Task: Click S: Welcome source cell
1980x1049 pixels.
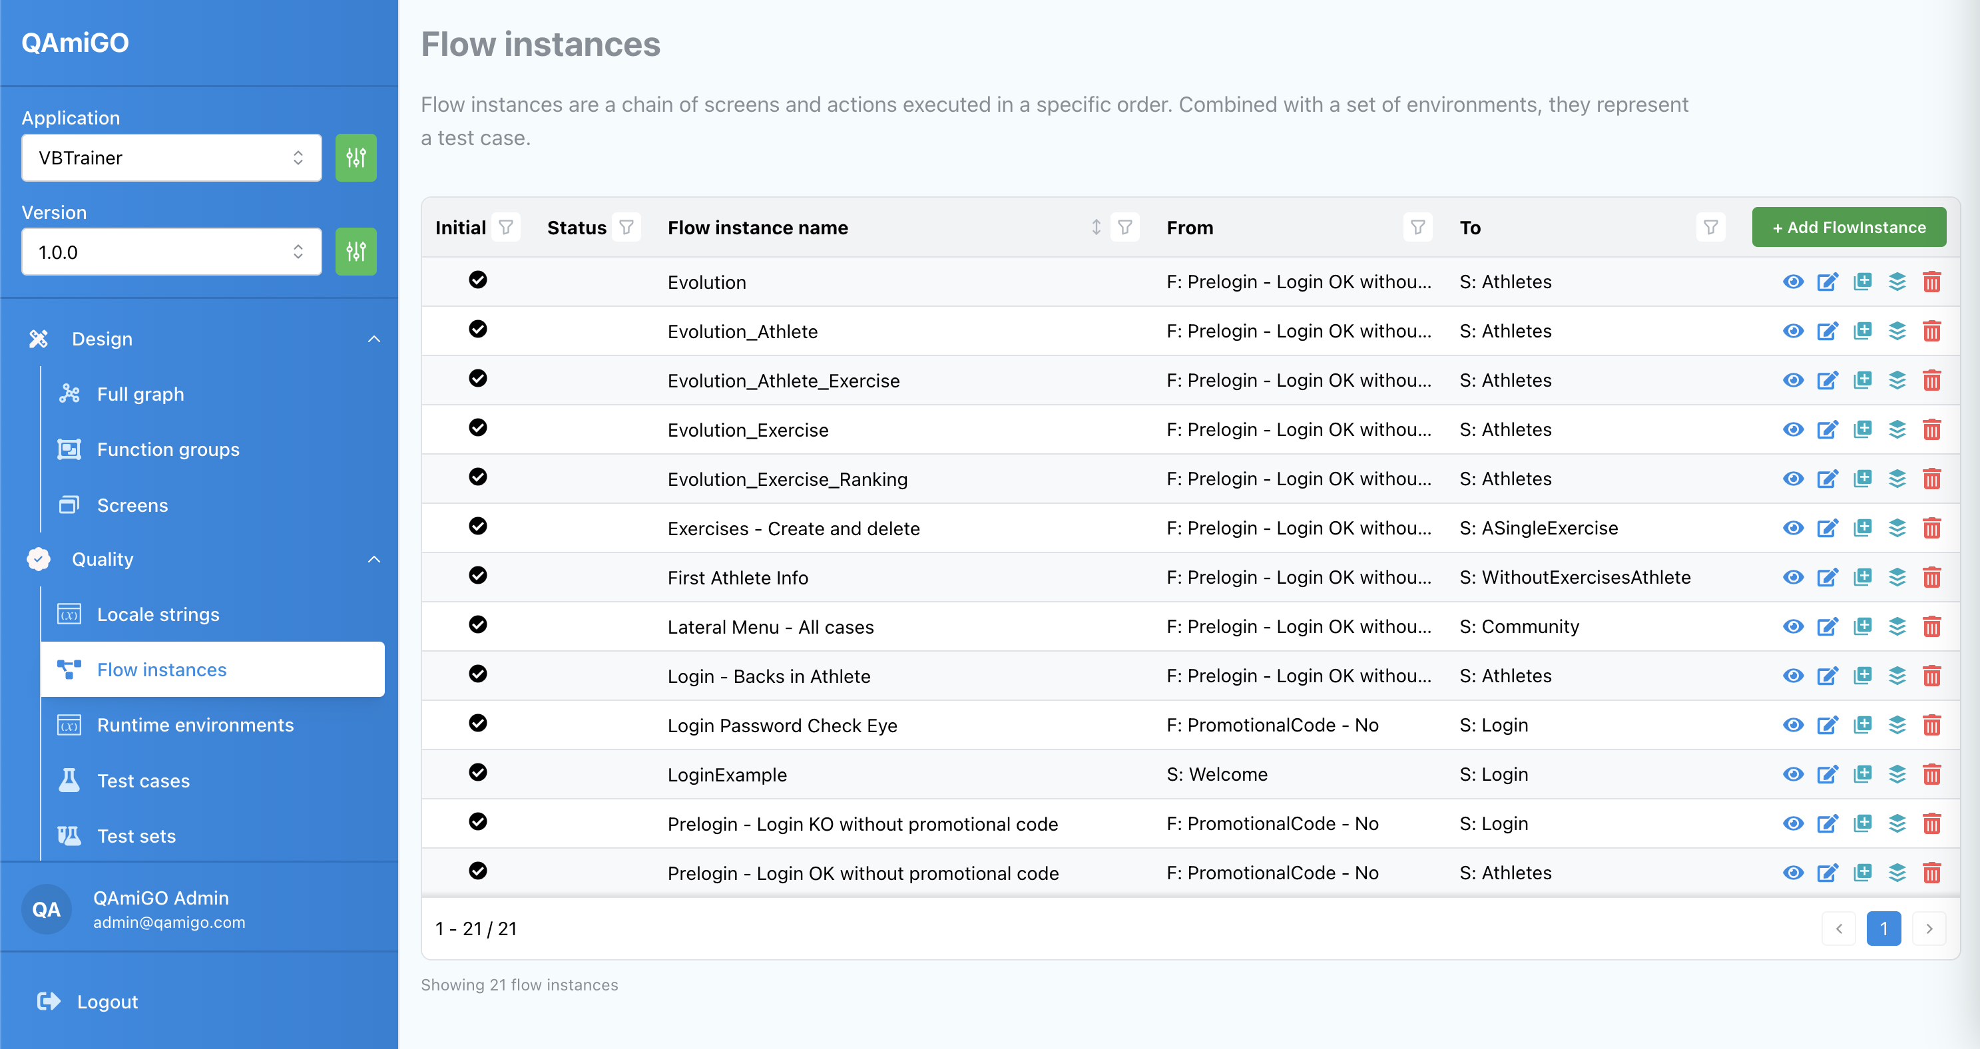Action: (x=1217, y=774)
